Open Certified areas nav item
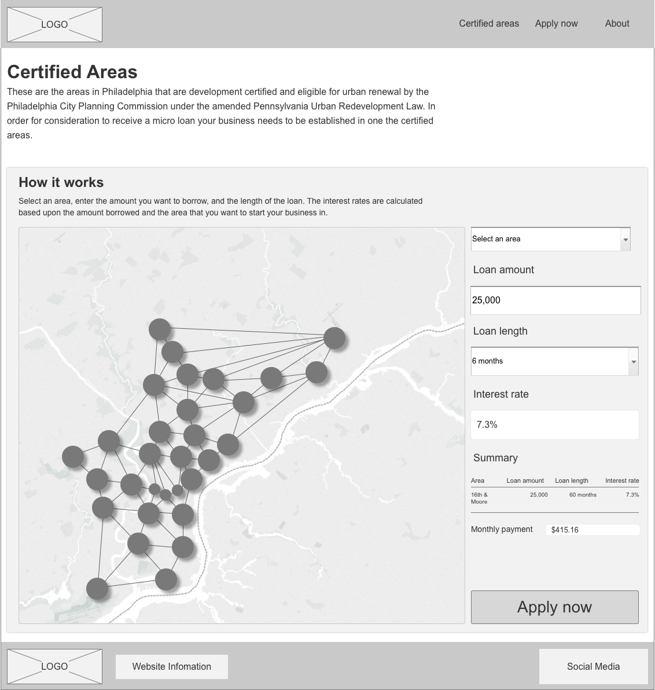 coord(489,23)
